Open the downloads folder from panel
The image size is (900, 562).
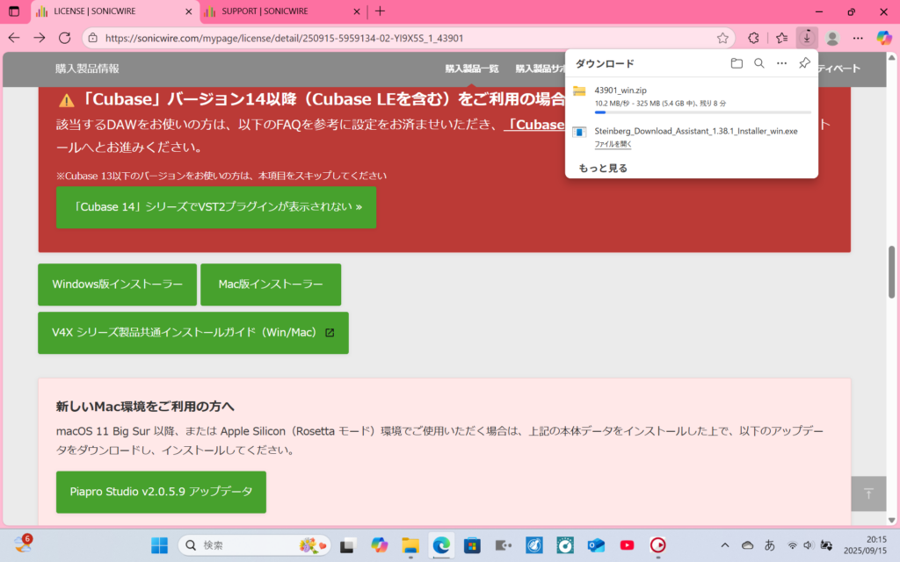(737, 63)
